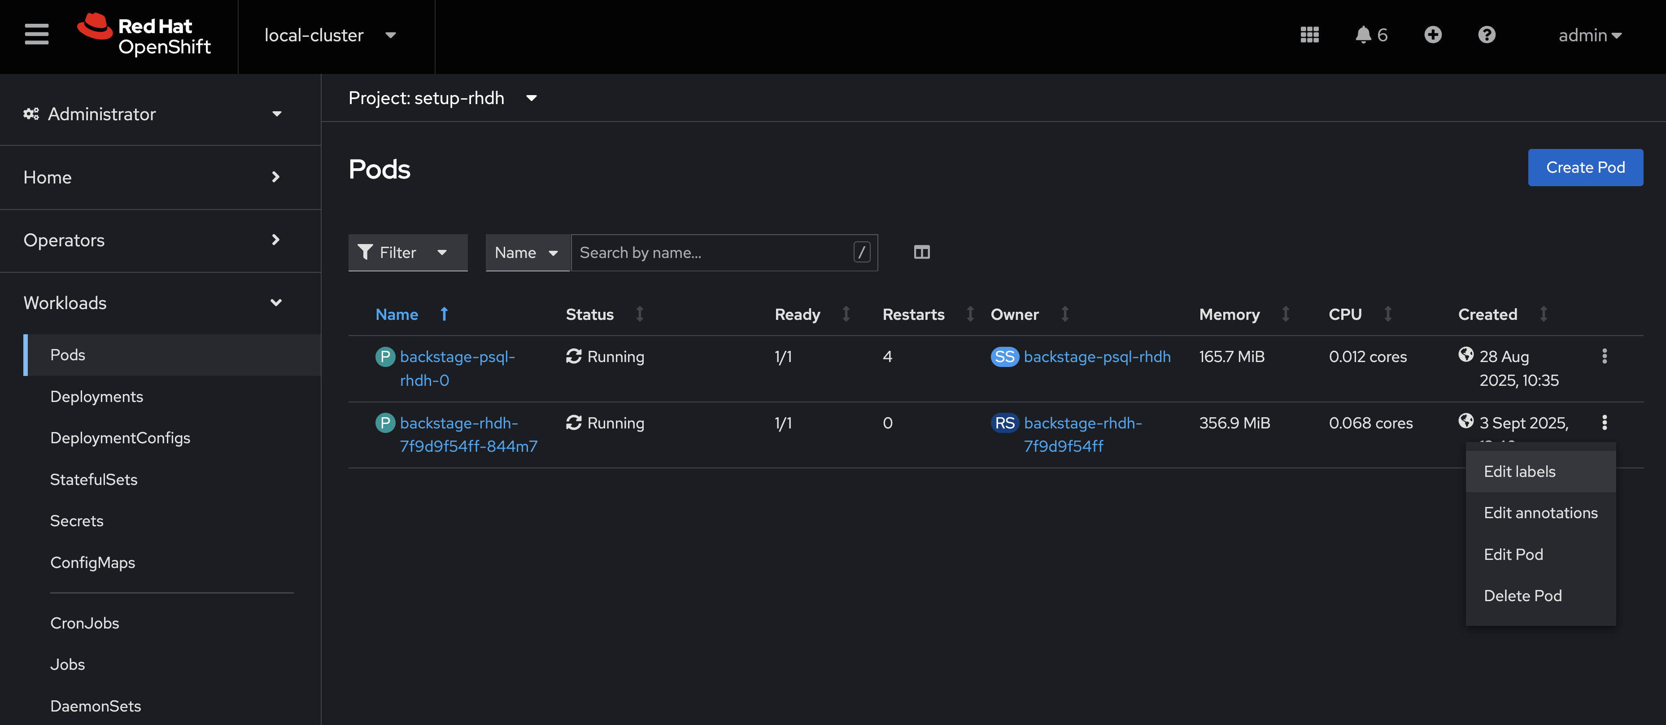Click the Name column header
This screenshot has height=725, width=1666.
coord(397,314)
